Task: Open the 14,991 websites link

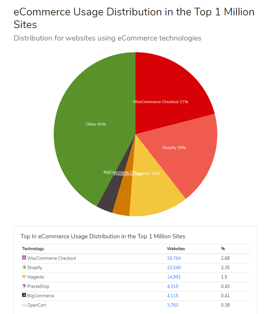Action: point(174,277)
